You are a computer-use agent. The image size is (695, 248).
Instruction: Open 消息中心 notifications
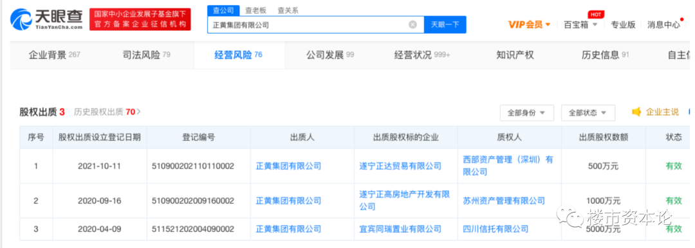tap(663, 25)
